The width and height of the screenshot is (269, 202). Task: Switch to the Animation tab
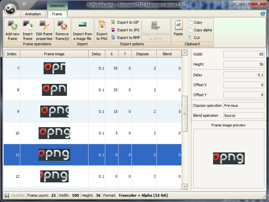(x=33, y=14)
